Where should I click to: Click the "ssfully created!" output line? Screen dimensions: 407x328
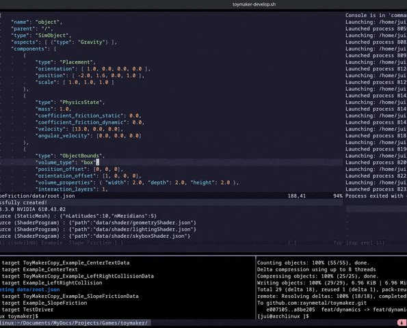pos(24,203)
